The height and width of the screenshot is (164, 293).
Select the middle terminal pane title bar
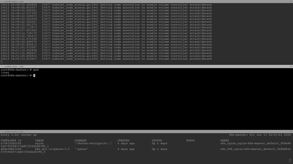(x=146, y=67)
